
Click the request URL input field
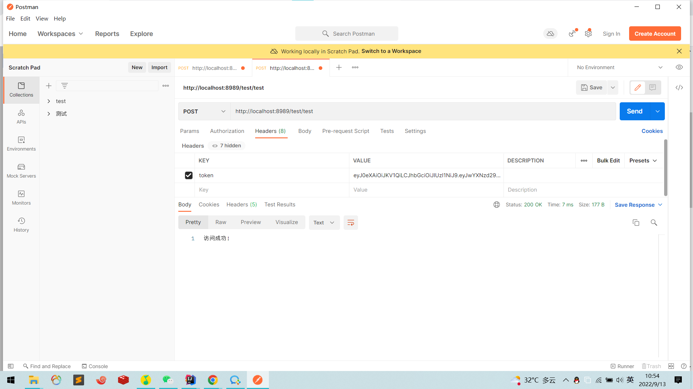pos(422,111)
